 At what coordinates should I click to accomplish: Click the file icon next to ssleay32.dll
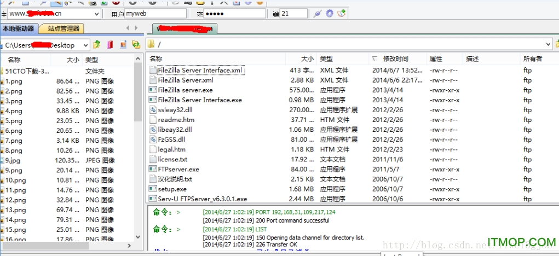click(x=153, y=110)
